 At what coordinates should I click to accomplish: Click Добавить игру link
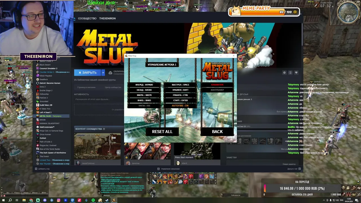click(x=44, y=169)
